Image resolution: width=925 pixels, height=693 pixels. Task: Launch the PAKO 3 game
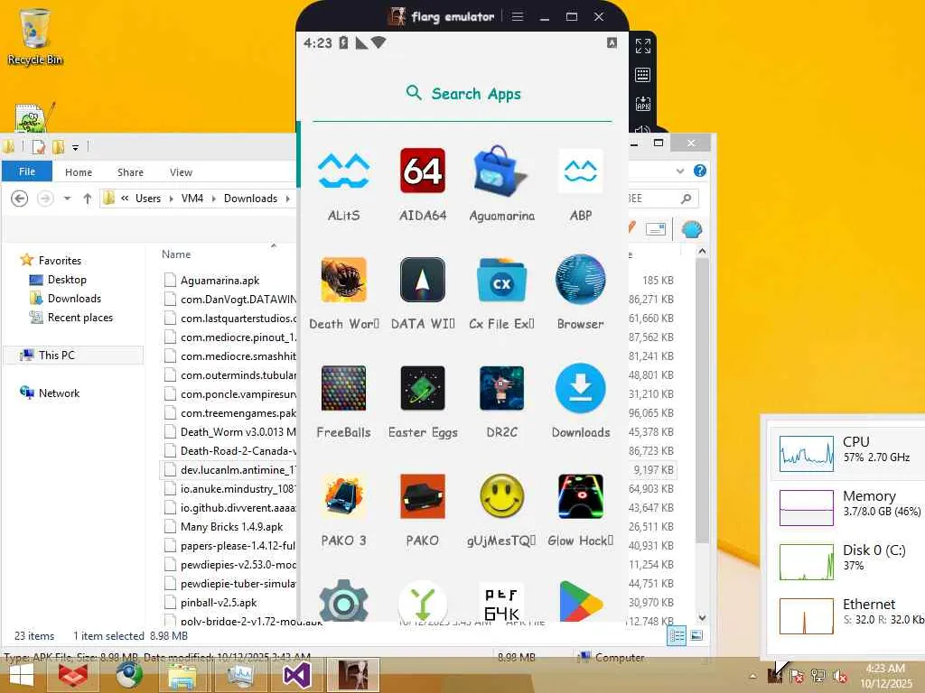[x=343, y=496]
